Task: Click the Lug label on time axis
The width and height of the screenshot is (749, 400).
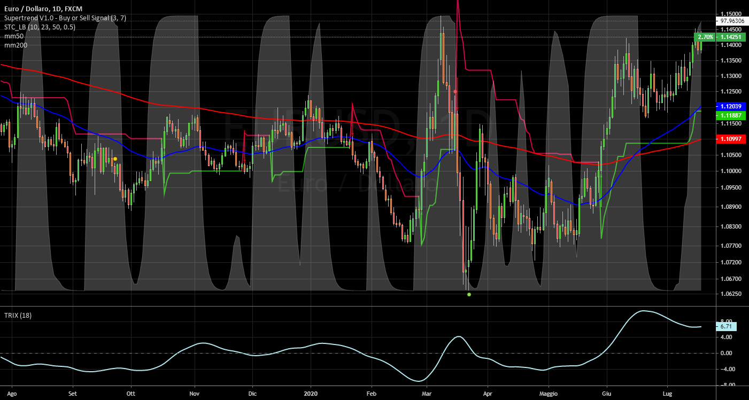Action: pyautogui.click(x=668, y=394)
